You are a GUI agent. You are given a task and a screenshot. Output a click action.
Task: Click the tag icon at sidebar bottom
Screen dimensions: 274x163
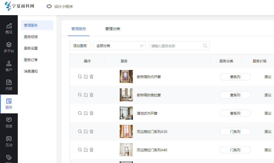[x=9, y=158]
